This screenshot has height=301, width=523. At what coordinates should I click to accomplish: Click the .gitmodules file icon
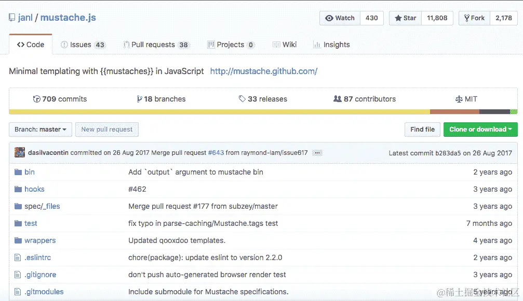tap(18, 292)
